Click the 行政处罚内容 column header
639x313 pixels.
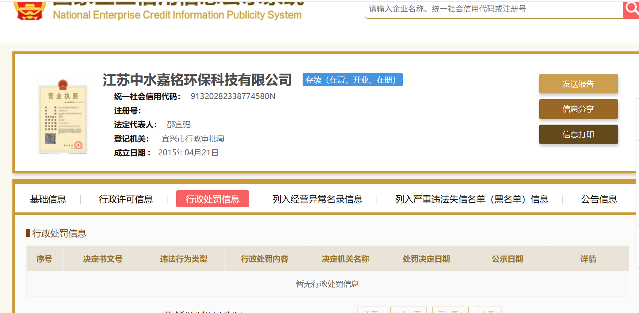tap(265, 259)
